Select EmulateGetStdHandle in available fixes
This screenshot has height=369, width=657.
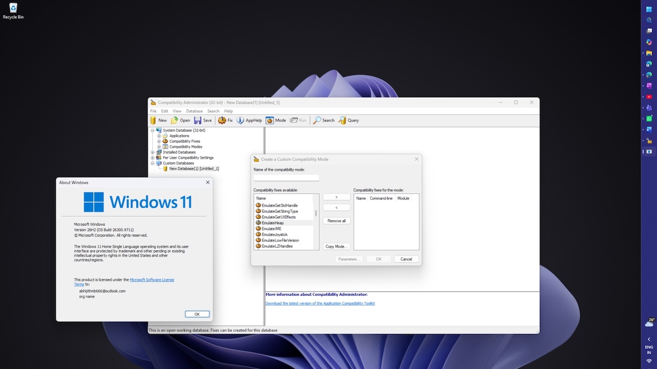pyautogui.click(x=280, y=205)
